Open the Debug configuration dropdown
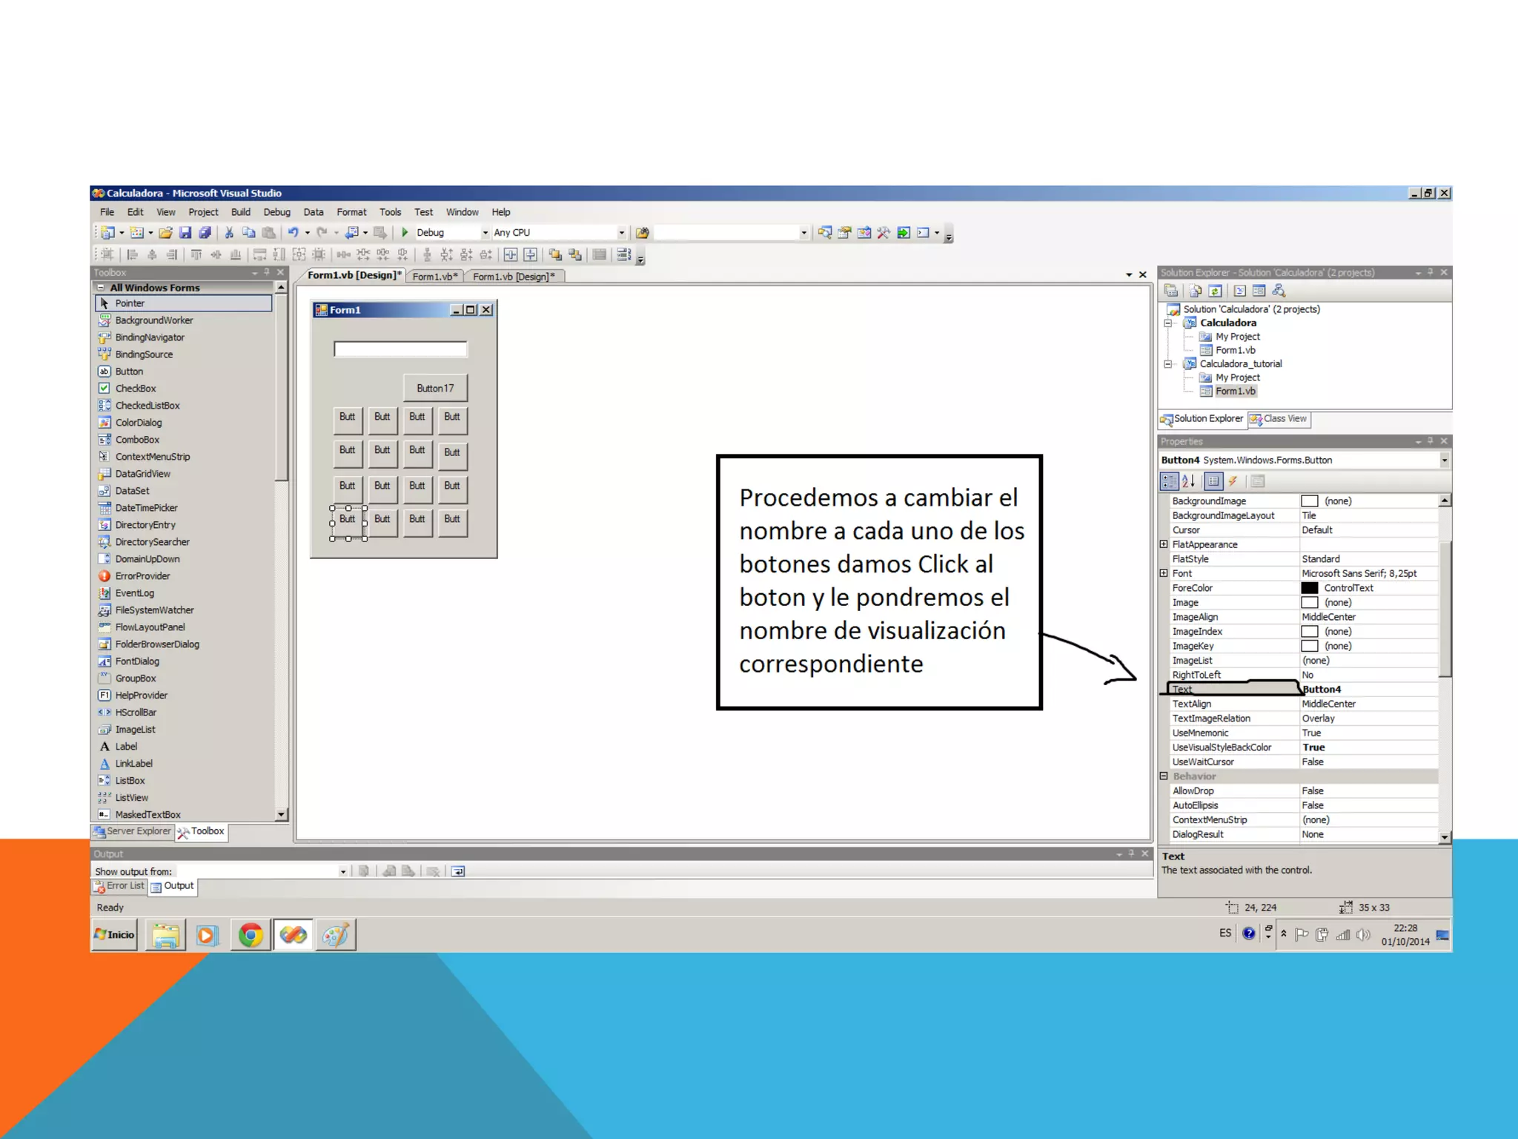Image resolution: width=1518 pixels, height=1139 pixels. (x=485, y=233)
